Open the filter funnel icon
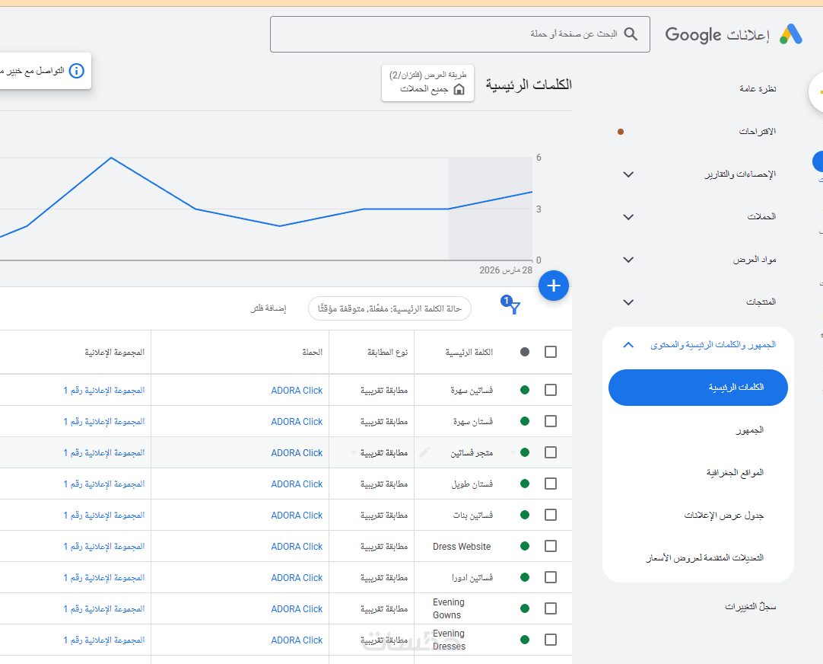 point(514,308)
